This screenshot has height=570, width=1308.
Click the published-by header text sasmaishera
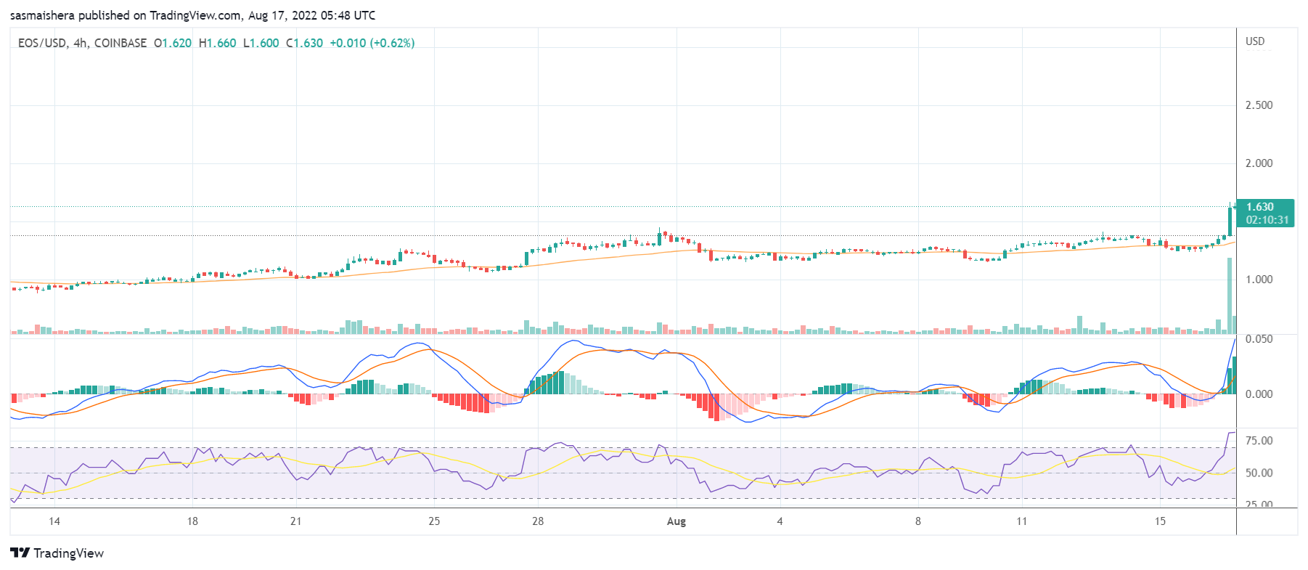coord(42,15)
